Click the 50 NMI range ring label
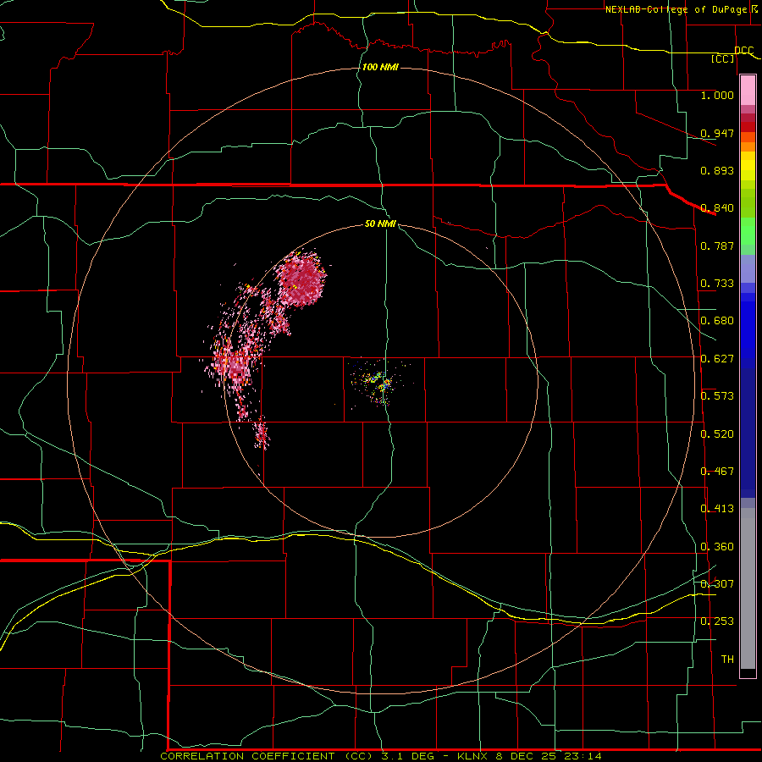Viewport: 762px width, 762px height. tap(380, 224)
